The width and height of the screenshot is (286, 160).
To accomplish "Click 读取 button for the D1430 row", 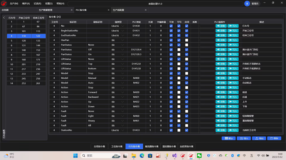I will click(x=221, y=26).
